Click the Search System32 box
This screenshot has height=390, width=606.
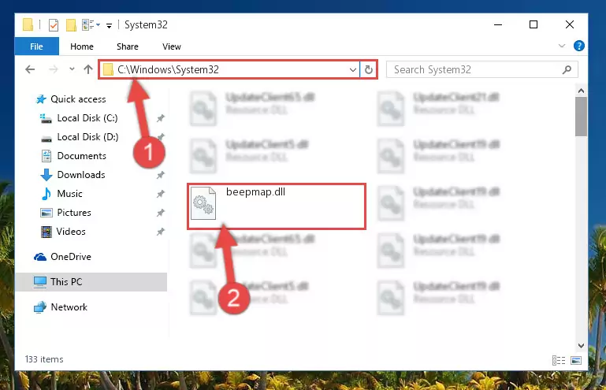(482, 69)
